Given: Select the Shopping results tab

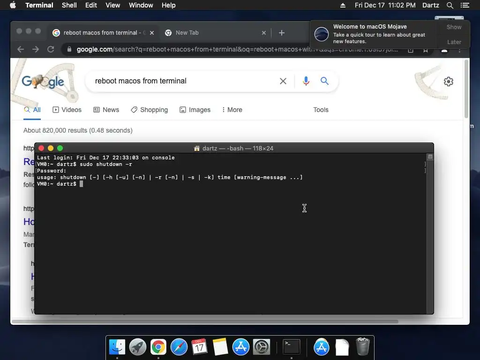Looking at the screenshot, I should click(x=150, y=110).
